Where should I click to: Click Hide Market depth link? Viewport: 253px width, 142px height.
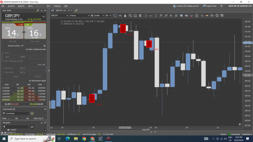tap(37, 81)
